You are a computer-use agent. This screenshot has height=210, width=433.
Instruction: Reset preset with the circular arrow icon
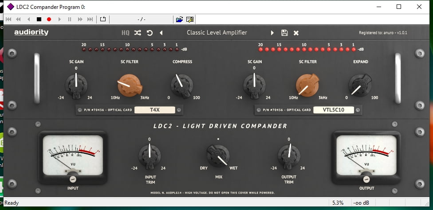coord(150,33)
